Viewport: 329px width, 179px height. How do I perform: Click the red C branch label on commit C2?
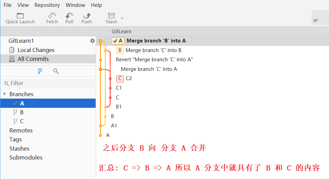[120, 78]
